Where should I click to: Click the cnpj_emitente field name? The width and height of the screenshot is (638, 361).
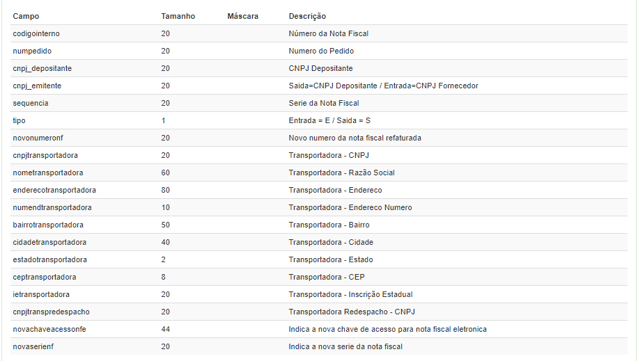pyautogui.click(x=37, y=86)
